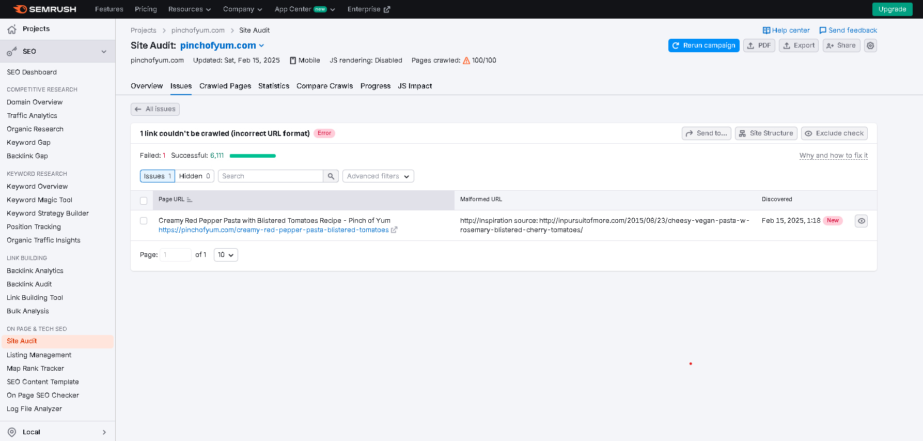Viewport: 923px width, 441px height.
Task: Open the Site Structure button
Action: (x=766, y=133)
